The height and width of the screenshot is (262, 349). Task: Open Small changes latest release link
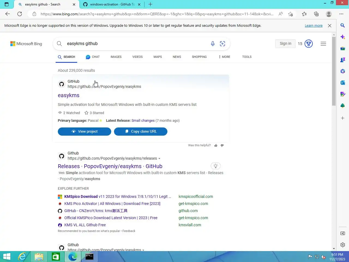click(x=143, y=121)
